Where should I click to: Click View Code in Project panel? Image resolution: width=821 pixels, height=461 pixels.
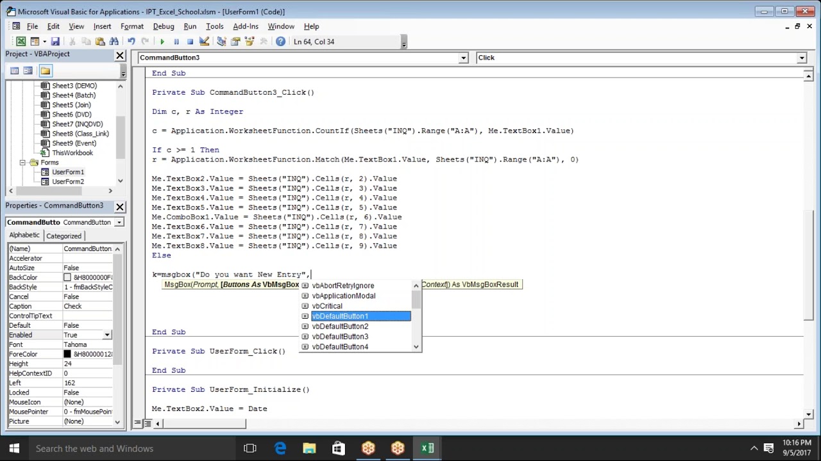15,71
